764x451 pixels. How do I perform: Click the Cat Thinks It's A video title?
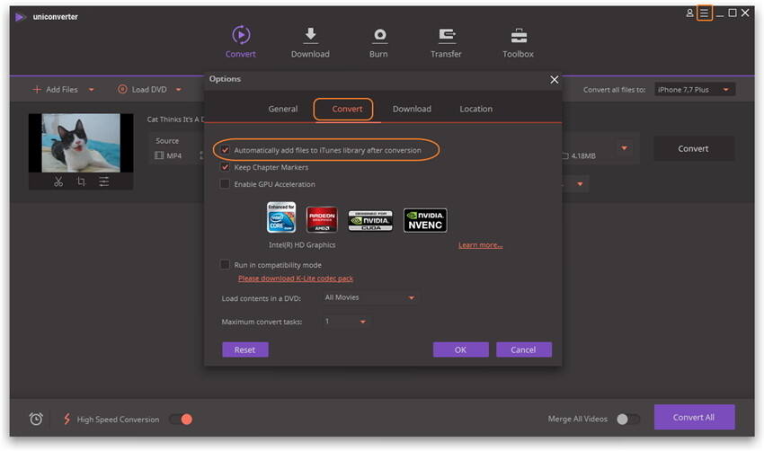[x=176, y=119]
